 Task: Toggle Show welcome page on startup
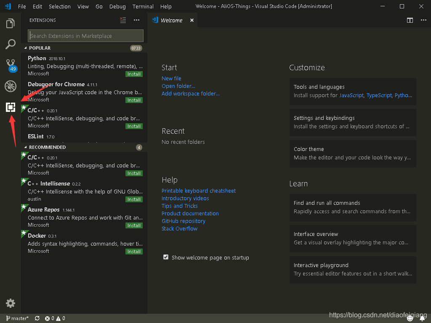pos(166,257)
